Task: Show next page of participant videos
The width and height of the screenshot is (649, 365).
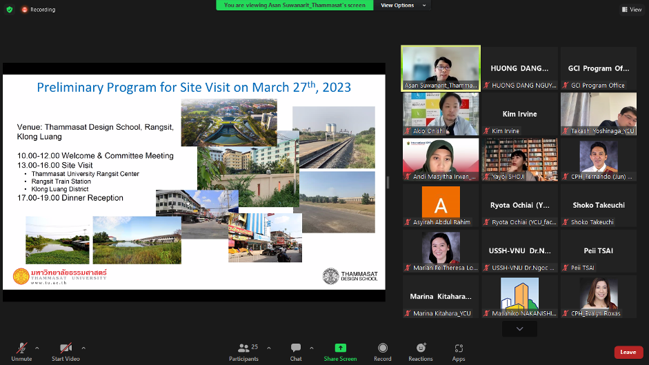Action: tap(519, 329)
